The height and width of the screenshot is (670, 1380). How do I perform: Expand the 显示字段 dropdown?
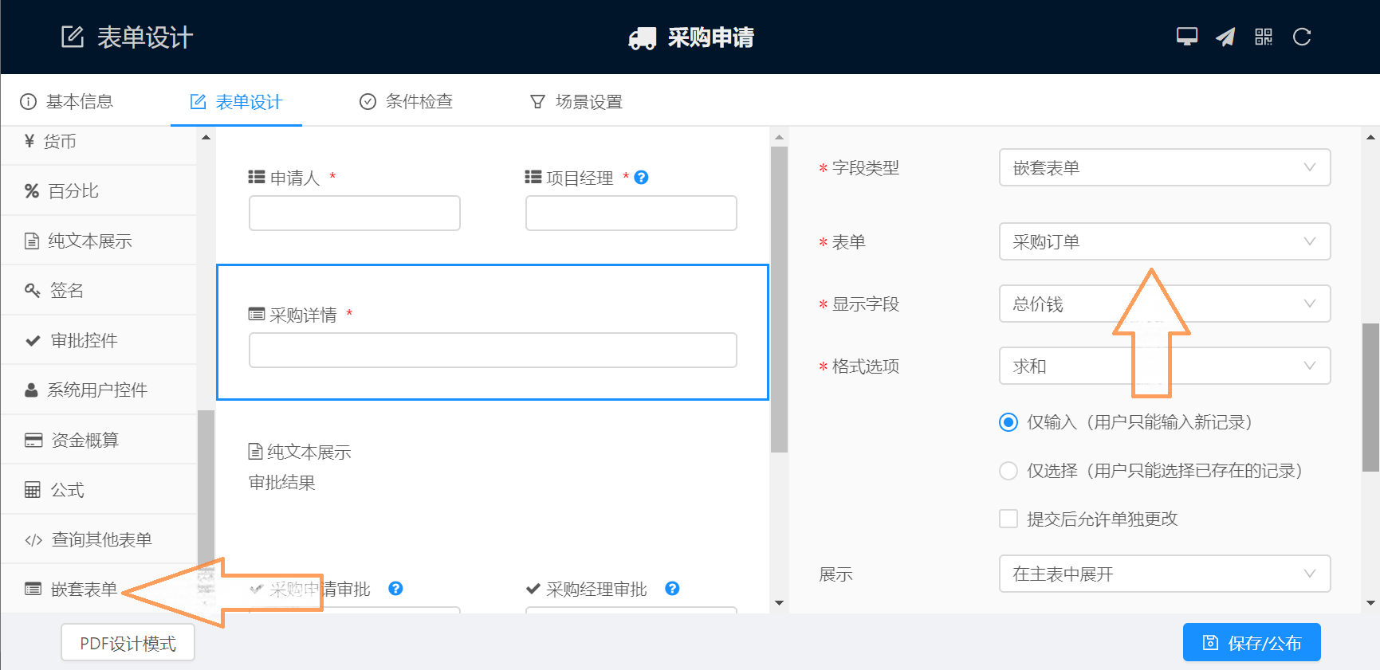[1164, 304]
